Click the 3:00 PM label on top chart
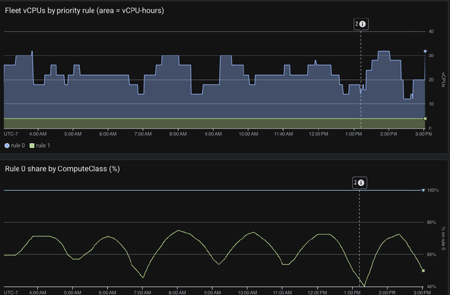 coord(424,134)
